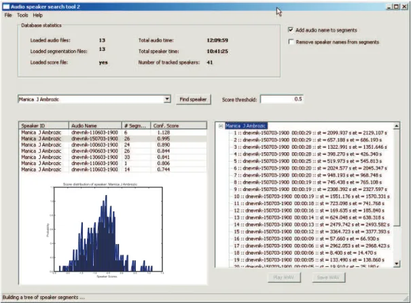Open the Tools menu

tap(22, 15)
